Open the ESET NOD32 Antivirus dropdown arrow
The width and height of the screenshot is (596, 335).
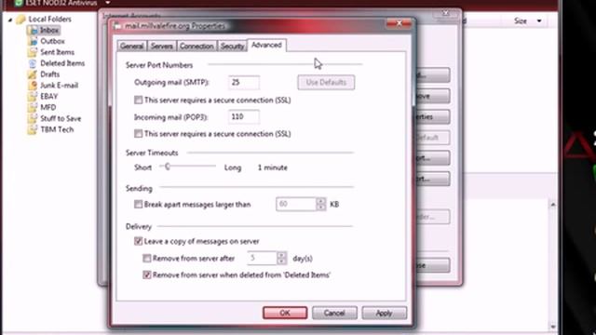[x=108, y=3]
